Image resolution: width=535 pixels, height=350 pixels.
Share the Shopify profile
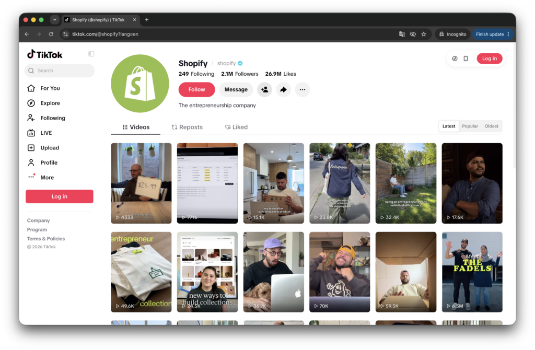(x=283, y=89)
